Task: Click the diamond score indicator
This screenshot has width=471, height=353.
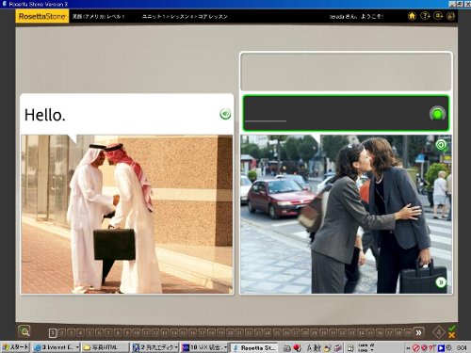Action: click(439, 332)
